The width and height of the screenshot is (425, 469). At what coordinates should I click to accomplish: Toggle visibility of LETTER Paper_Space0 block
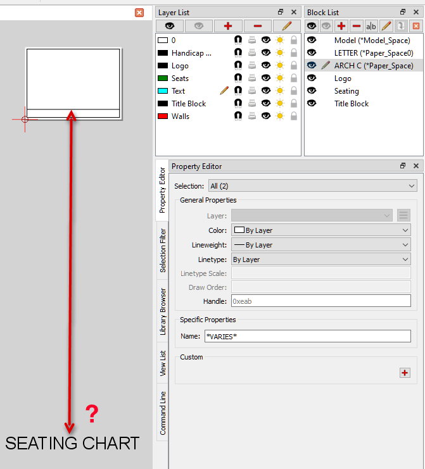312,53
